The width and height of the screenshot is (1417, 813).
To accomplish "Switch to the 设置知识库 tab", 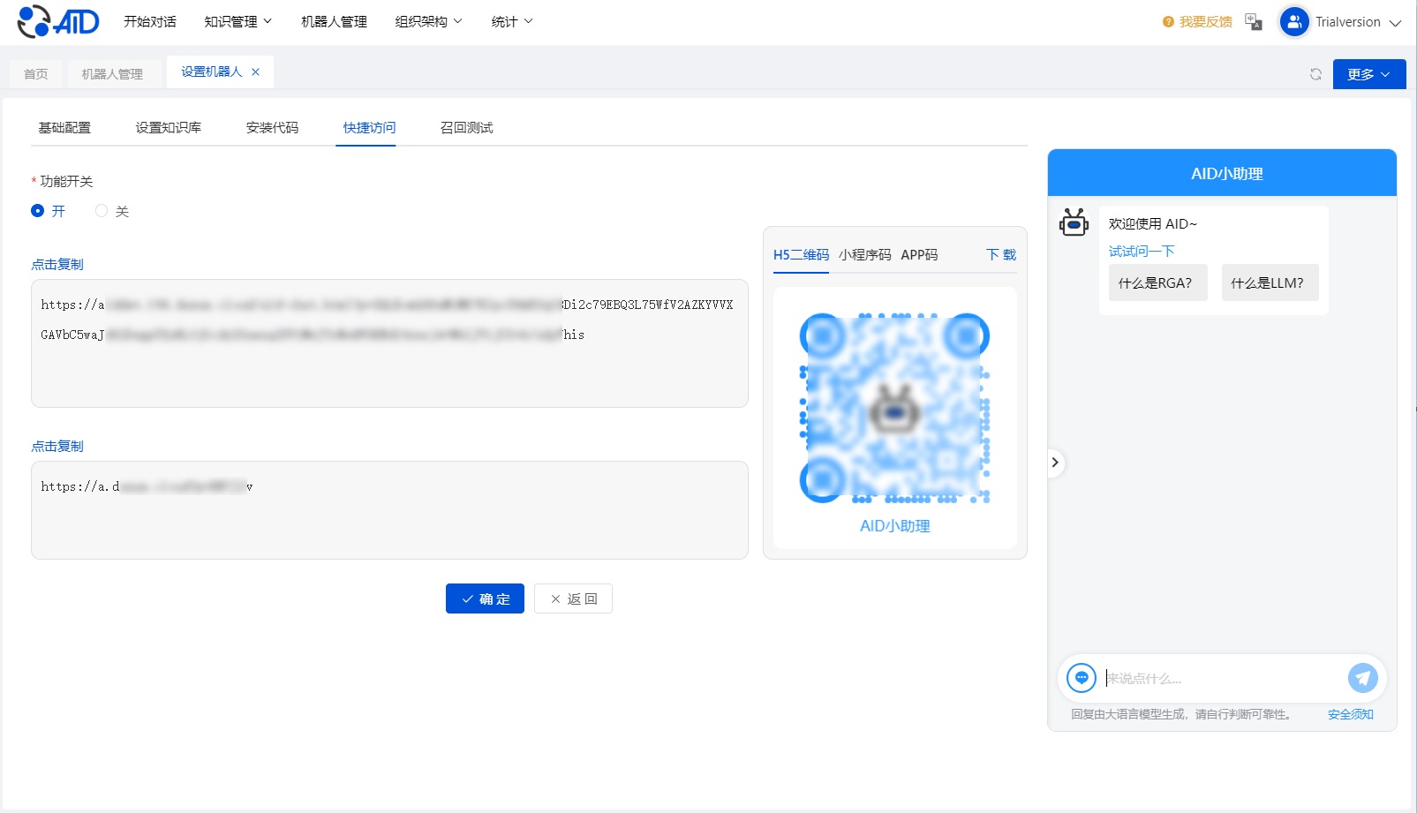I will 169,128.
